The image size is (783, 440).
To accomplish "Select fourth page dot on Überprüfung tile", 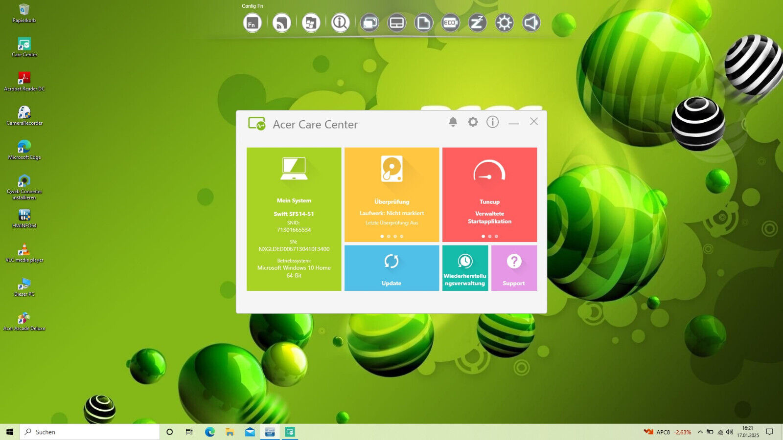I will pyautogui.click(x=402, y=236).
